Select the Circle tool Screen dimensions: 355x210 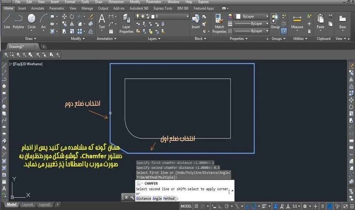31,21
